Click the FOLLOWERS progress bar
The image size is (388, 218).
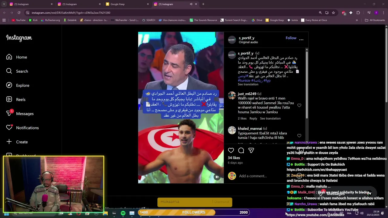click(194, 212)
